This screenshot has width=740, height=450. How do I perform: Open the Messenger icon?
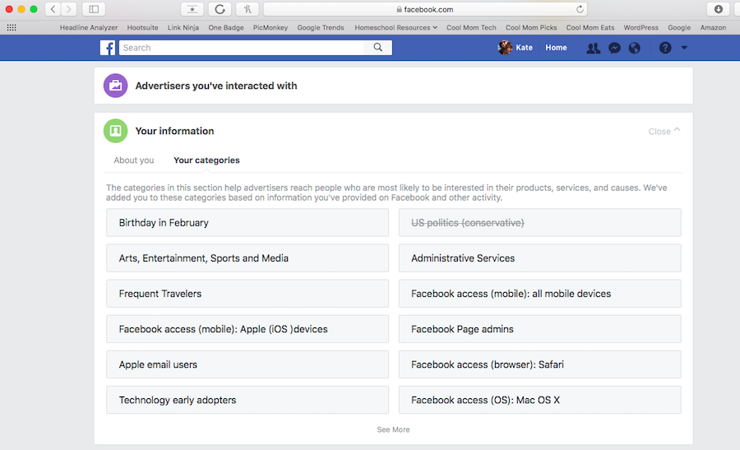click(x=614, y=48)
